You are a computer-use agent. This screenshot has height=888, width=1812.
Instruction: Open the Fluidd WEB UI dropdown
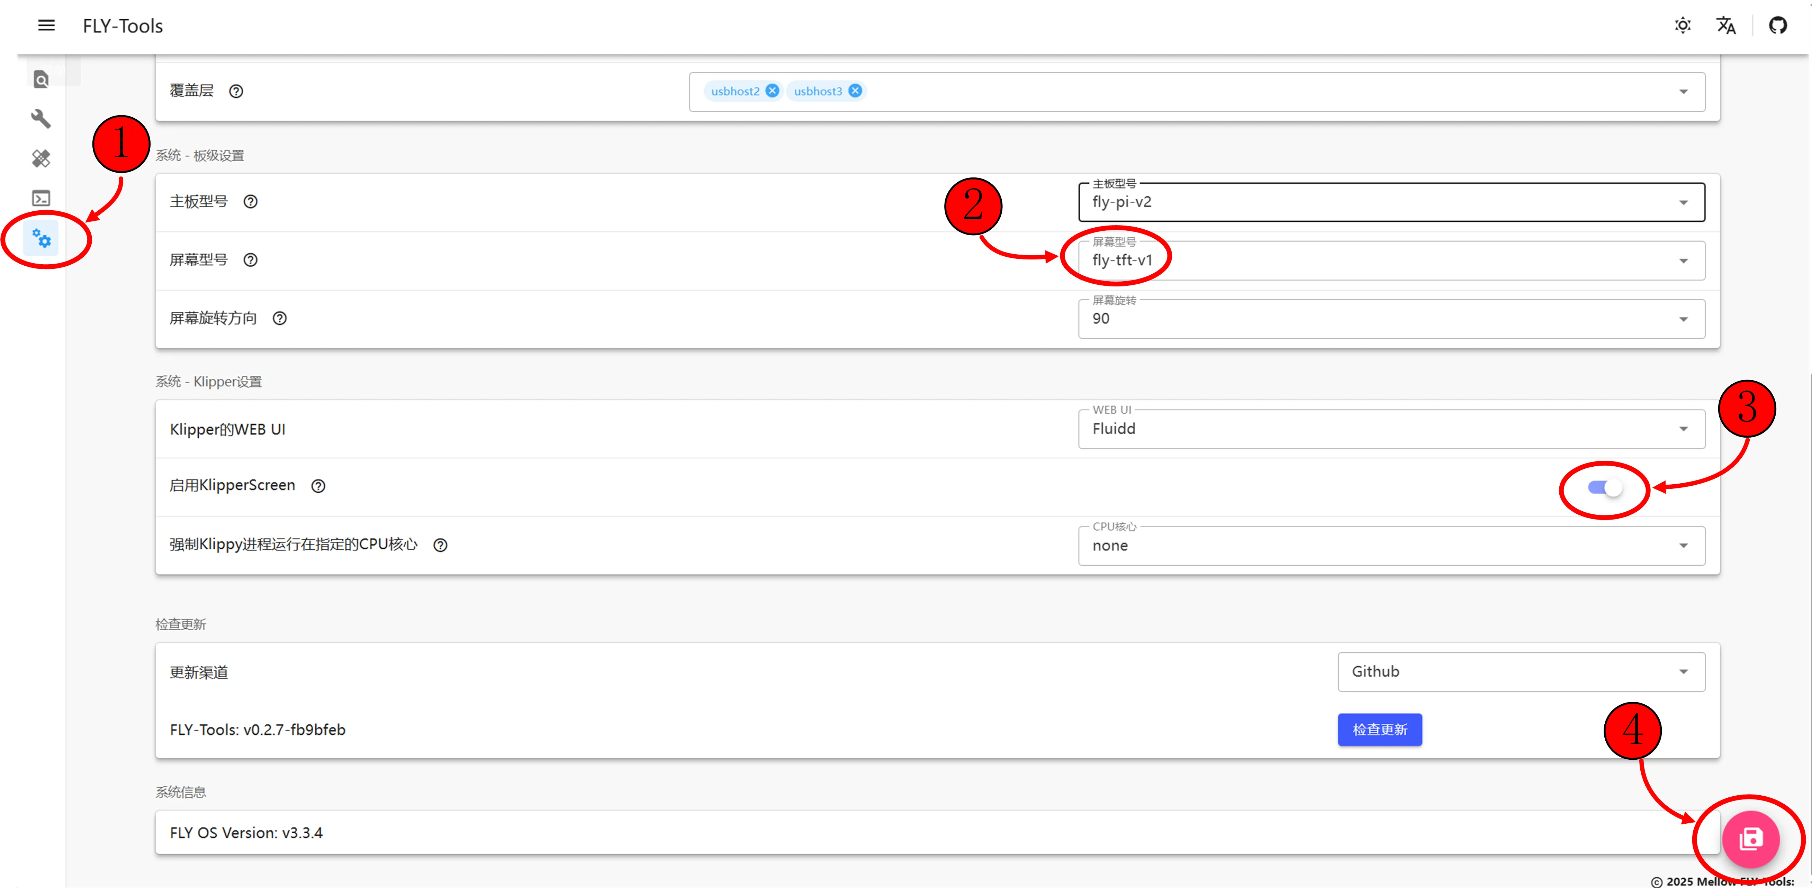coord(1391,429)
